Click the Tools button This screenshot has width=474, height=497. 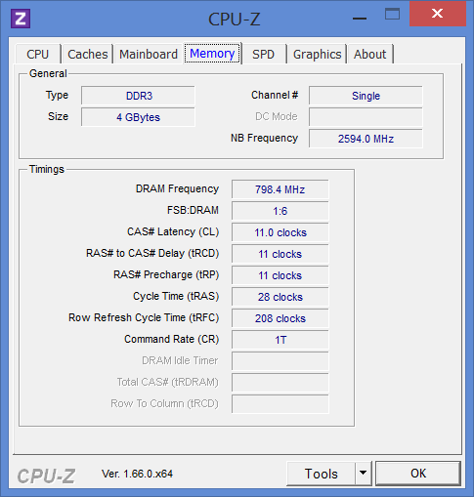click(321, 474)
